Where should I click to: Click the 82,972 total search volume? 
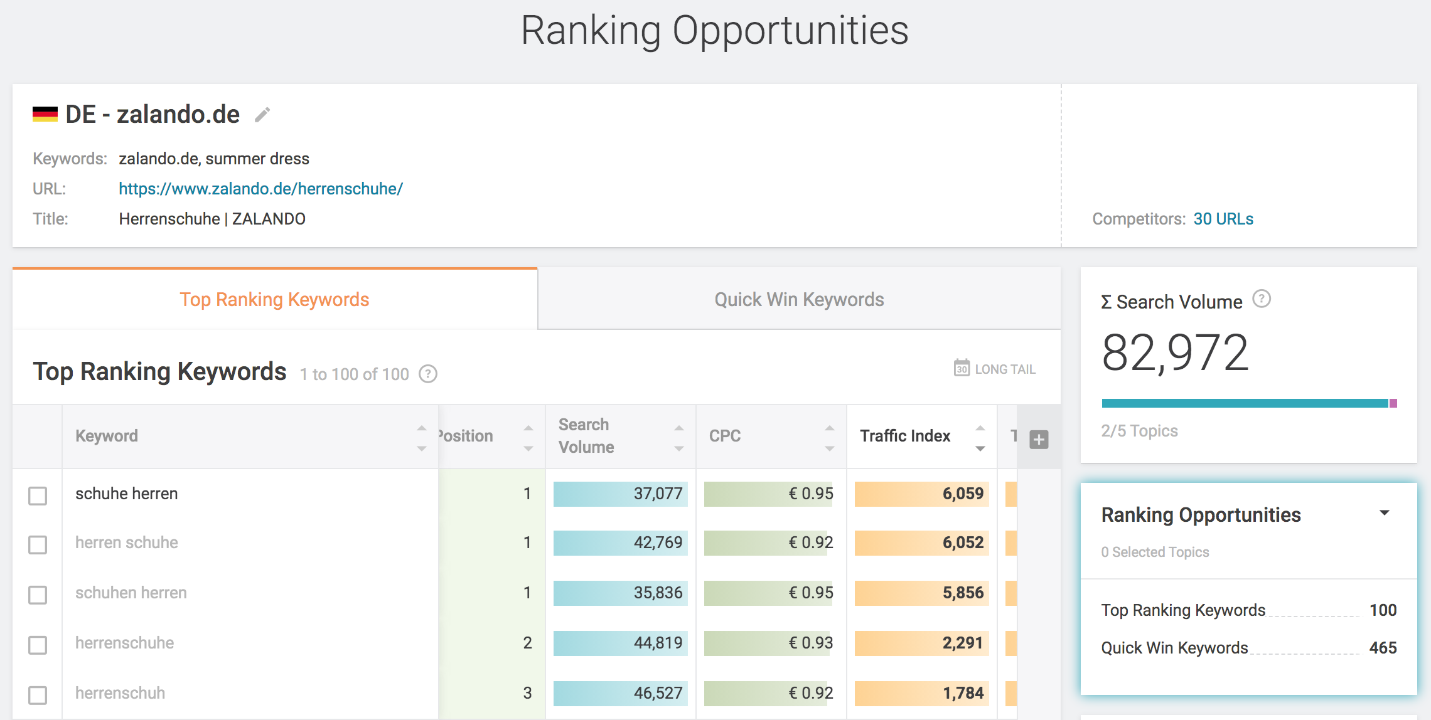(x=1176, y=352)
